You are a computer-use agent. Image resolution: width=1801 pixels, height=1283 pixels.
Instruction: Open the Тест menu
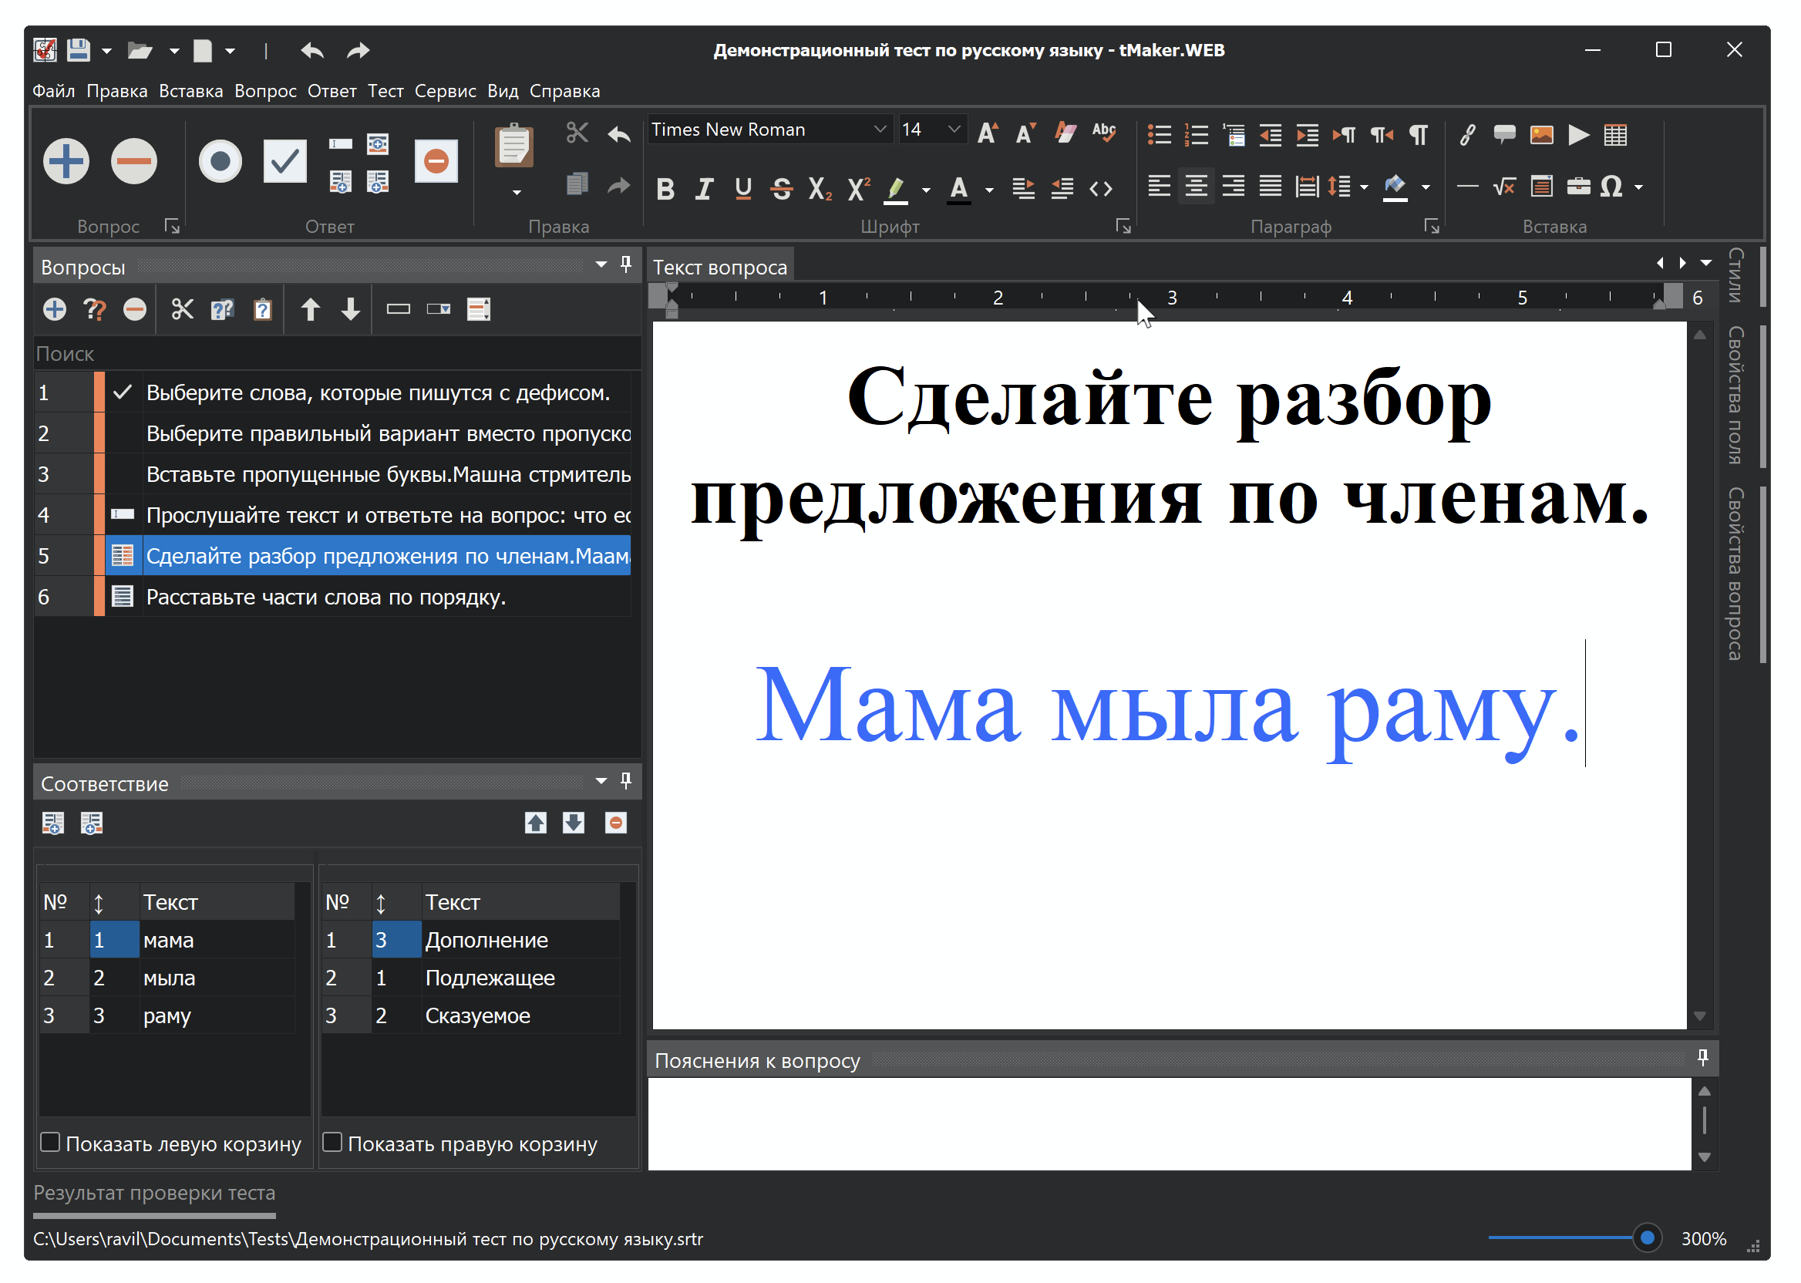385,92
